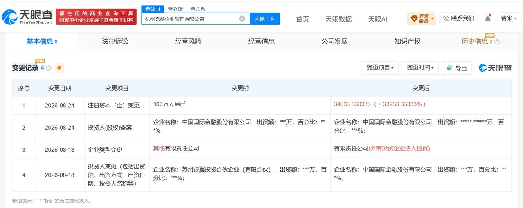Image resolution: width=523 pixels, height=208 pixels.
Task: Open 天眼AI in the top navigation
Action: 377,19
